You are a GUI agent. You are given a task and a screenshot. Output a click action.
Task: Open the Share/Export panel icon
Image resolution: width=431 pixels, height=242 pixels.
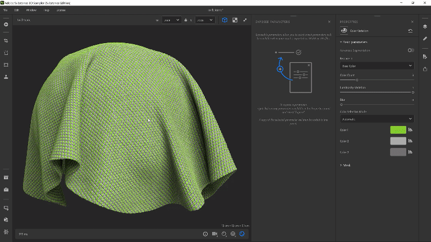pos(425,69)
